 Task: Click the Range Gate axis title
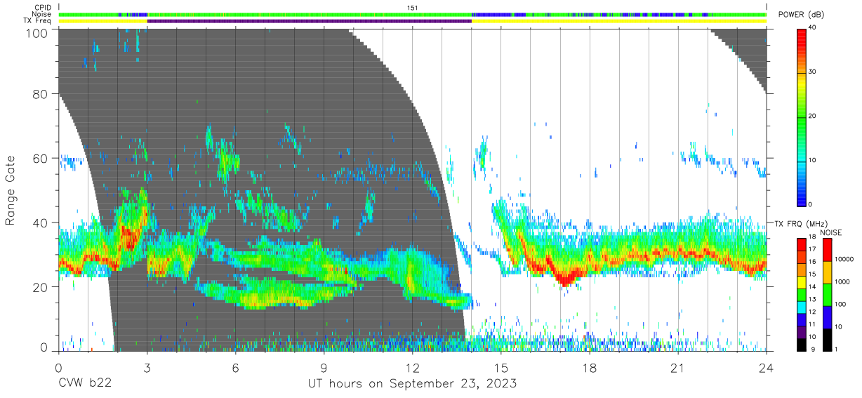pos(11,191)
